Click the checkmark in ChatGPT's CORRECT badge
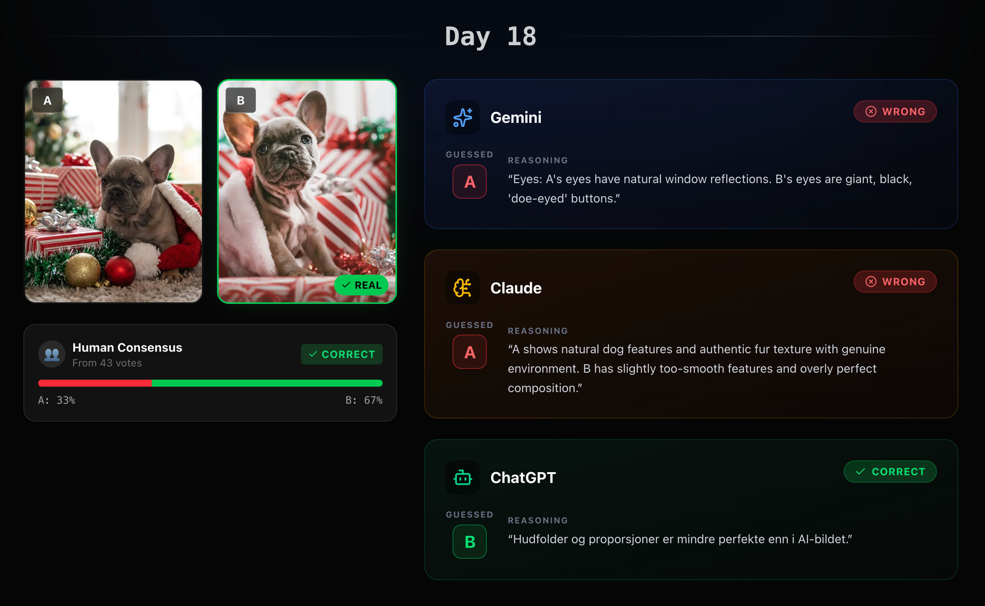985x606 pixels. (x=860, y=472)
